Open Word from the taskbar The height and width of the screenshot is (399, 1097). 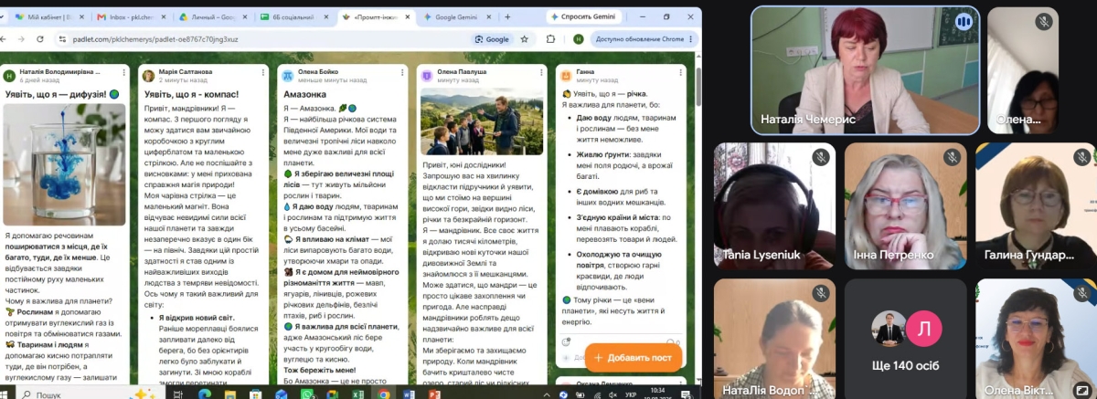(409, 394)
